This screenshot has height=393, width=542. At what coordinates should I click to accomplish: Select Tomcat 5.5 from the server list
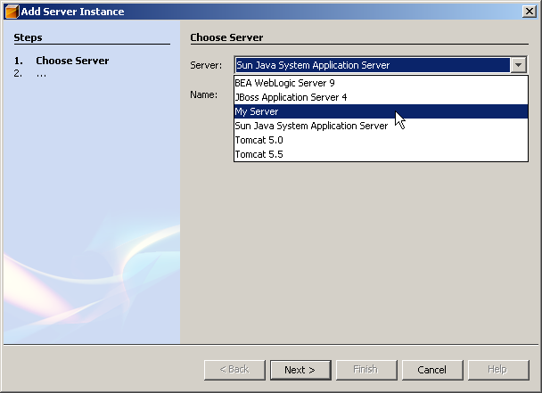tap(259, 154)
